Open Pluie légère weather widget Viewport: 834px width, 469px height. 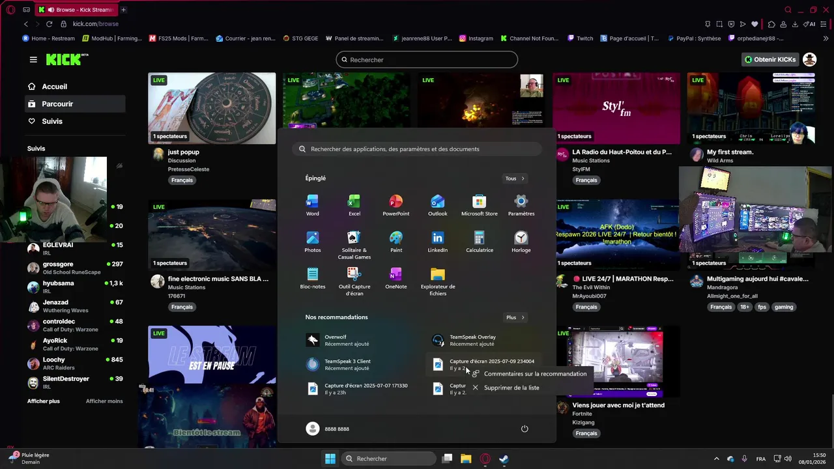pos(29,459)
